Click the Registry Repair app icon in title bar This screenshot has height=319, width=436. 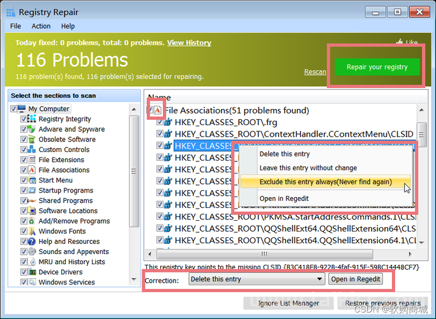[11, 12]
